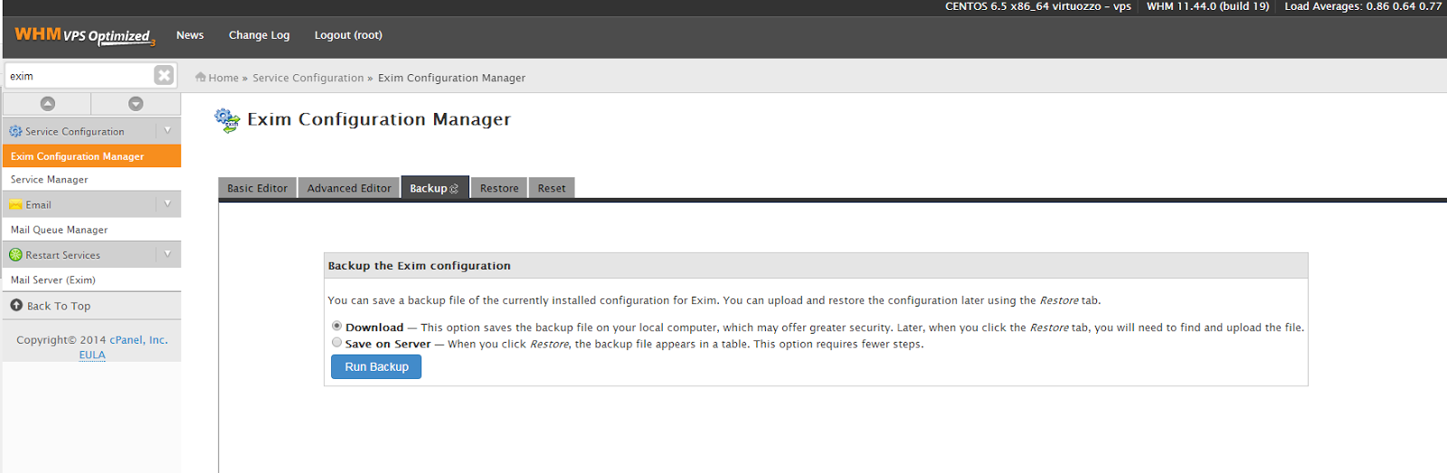Focus the exim search field
Screen dimensions: 1447x473
click(79, 76)
